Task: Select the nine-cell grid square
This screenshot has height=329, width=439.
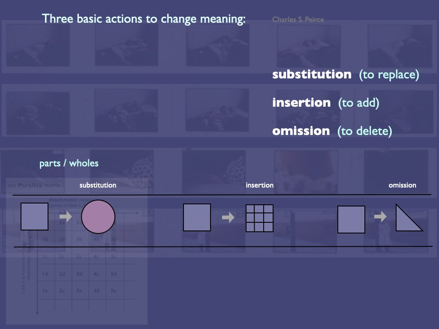Action: 259,218
